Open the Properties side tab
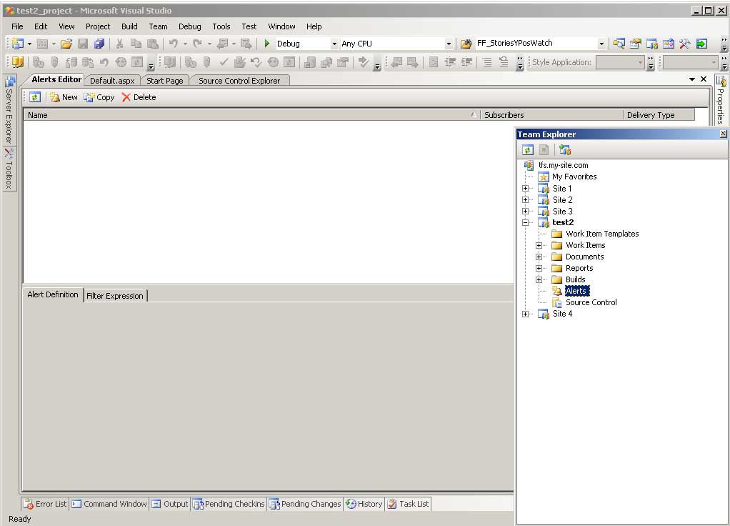Viewport: 730px width, 526px height. point(721,100)
